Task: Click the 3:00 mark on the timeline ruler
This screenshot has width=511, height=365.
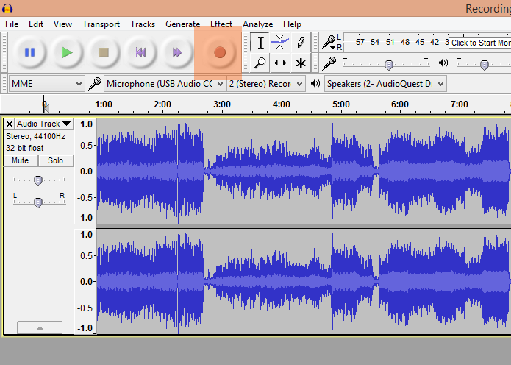Action: point(222,104)
